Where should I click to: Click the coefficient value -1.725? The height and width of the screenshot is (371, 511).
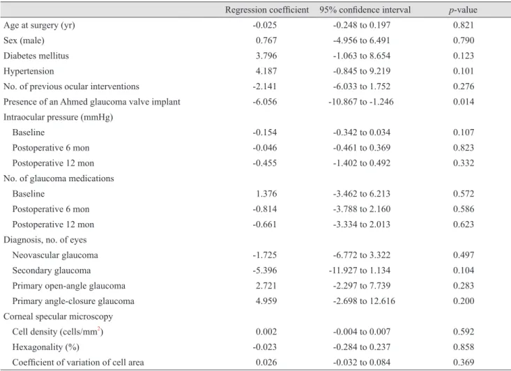(265, 255)
